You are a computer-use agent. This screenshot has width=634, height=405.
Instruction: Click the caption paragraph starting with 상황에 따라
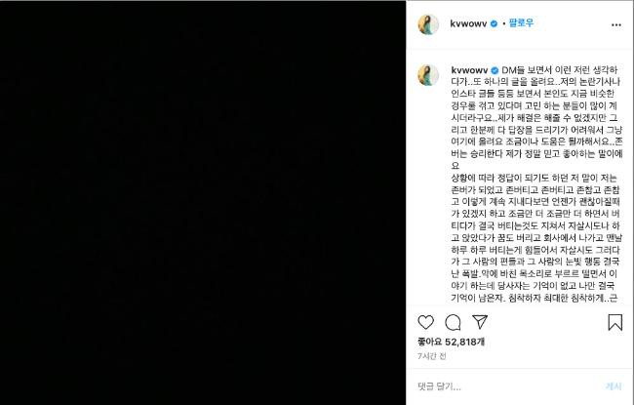tap(535, 237)
